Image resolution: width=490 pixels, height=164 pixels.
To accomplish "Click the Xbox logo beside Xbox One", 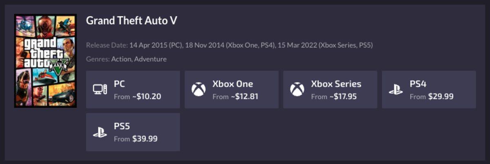I will click(x=198, y=89).
